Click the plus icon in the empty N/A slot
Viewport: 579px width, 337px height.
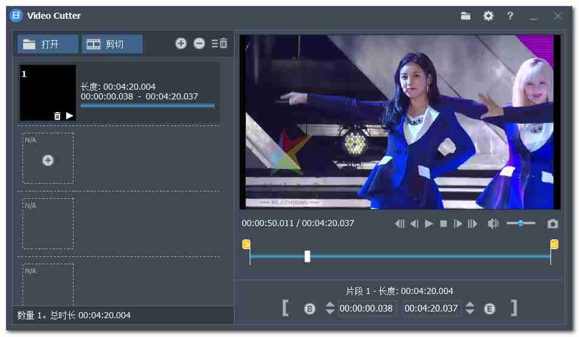click(47, 160)
